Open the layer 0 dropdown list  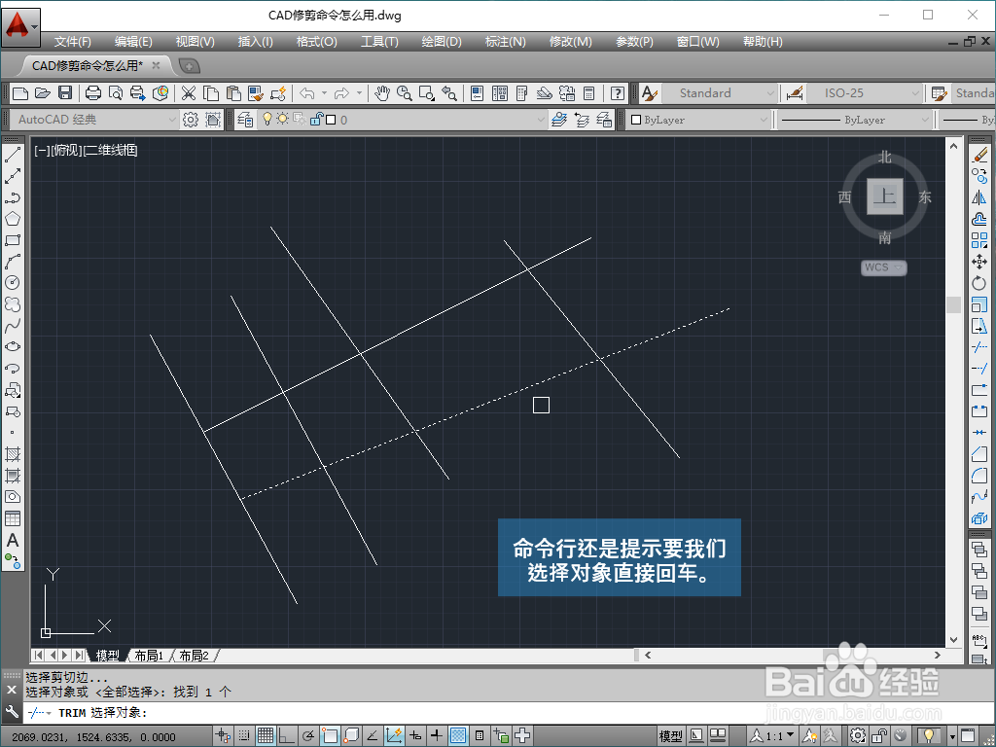point(541,120)
